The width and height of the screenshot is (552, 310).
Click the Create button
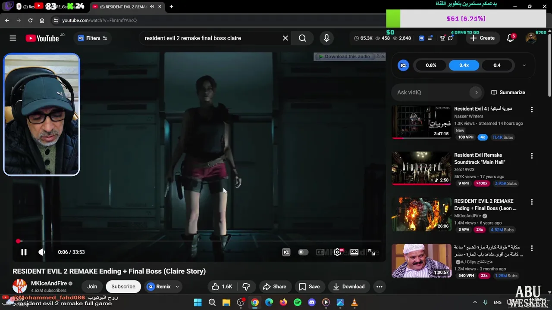[x=483, y=38]
